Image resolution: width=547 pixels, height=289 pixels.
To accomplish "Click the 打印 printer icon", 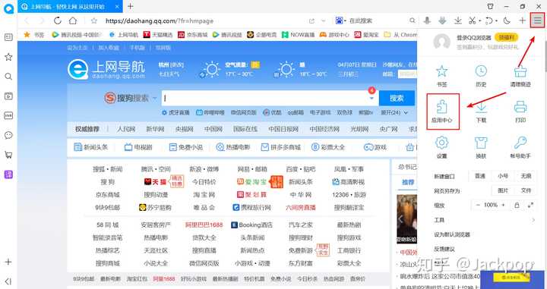I will pos(520,106).
